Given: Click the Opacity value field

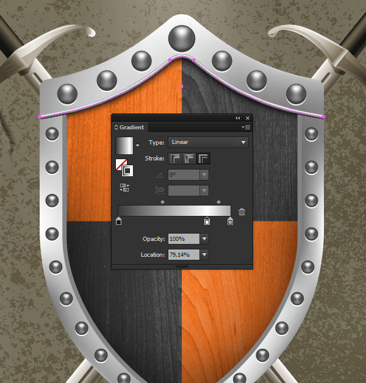Looking at the screenshot, I should point(184,238).
